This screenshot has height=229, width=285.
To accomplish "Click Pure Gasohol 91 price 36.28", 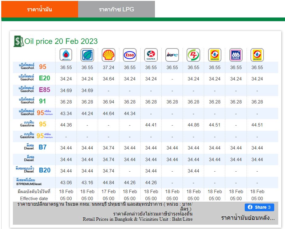I will click(236, 102).
